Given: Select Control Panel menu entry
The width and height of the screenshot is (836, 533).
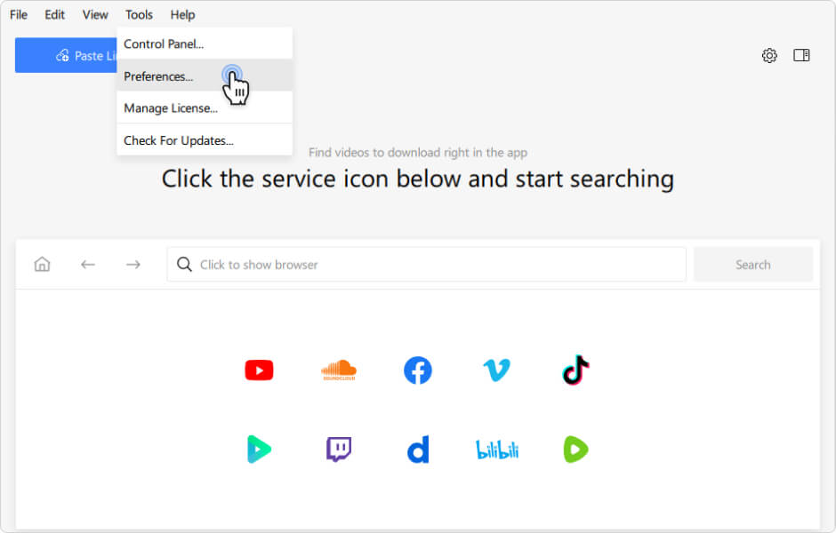Looking at the screenshot, I should [x=164, y=44].
